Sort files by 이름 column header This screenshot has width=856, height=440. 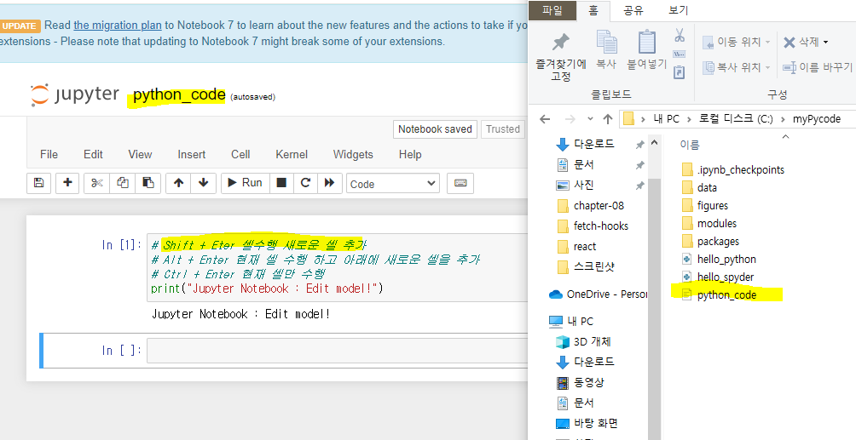pos(690,145)
